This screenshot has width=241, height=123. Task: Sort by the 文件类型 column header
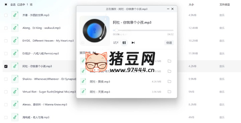[225, 5]
